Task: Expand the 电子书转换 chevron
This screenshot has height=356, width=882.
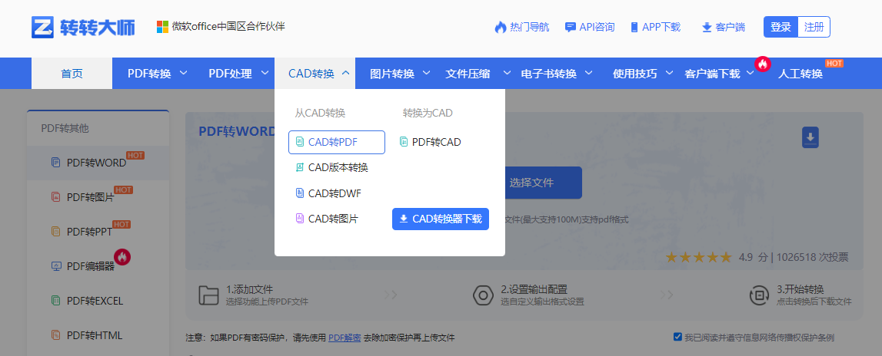Action: coord(588,73)
